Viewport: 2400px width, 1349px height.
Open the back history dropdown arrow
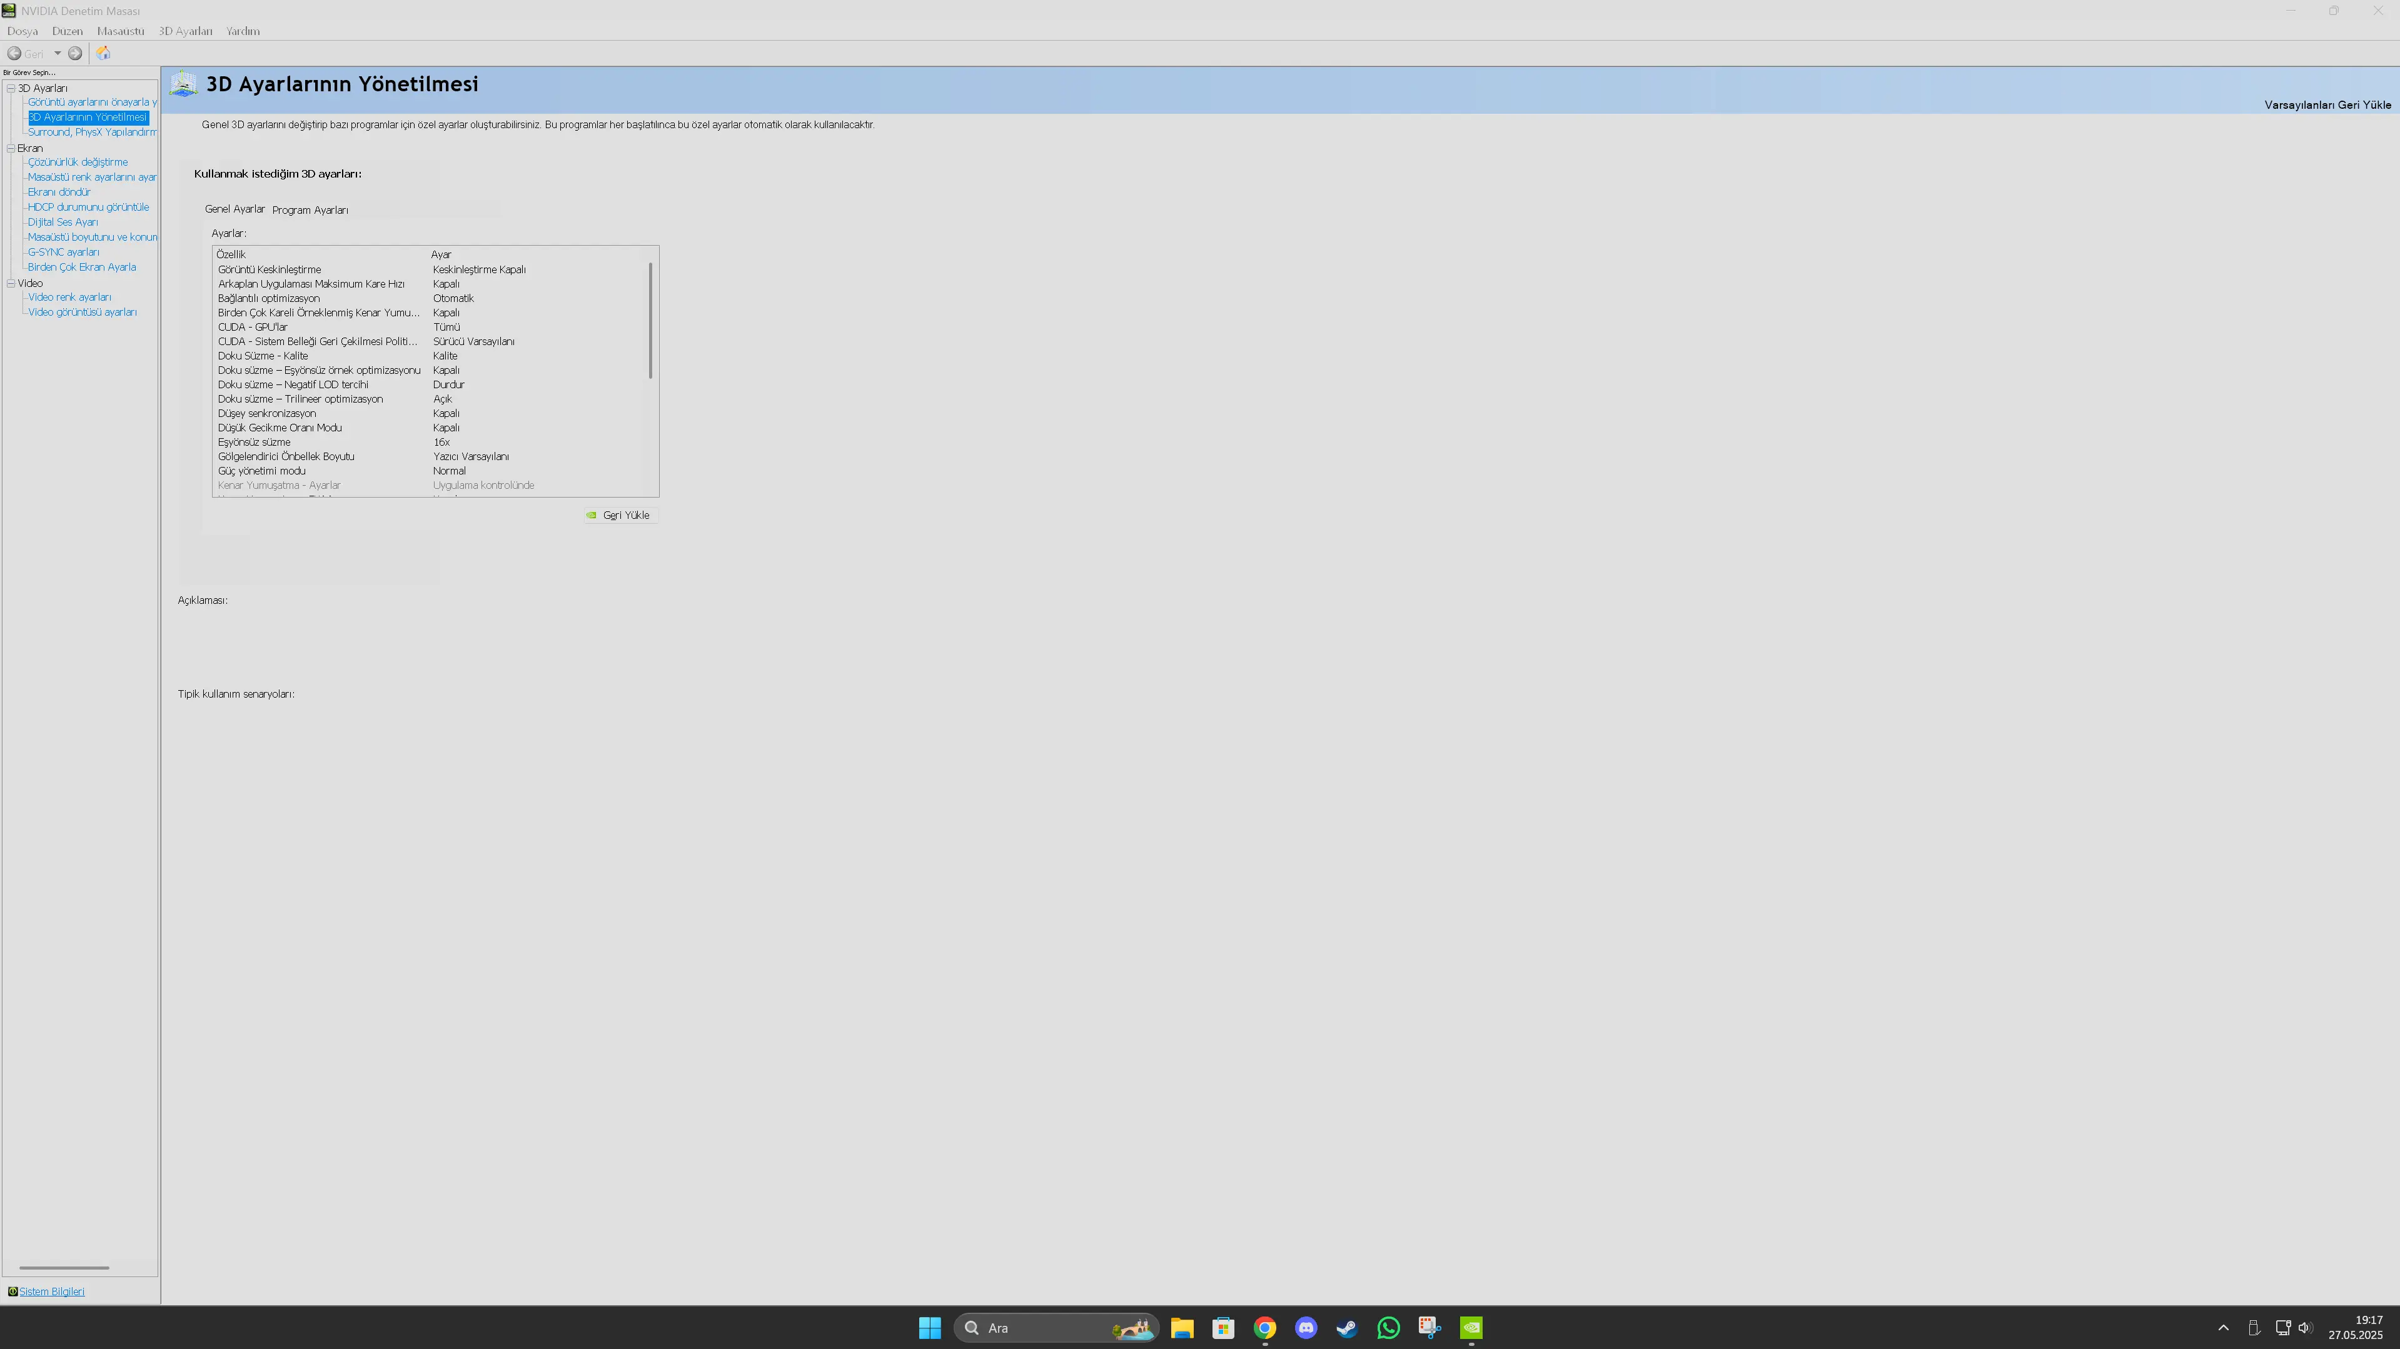pyautogui.click(x=57, y=53)
